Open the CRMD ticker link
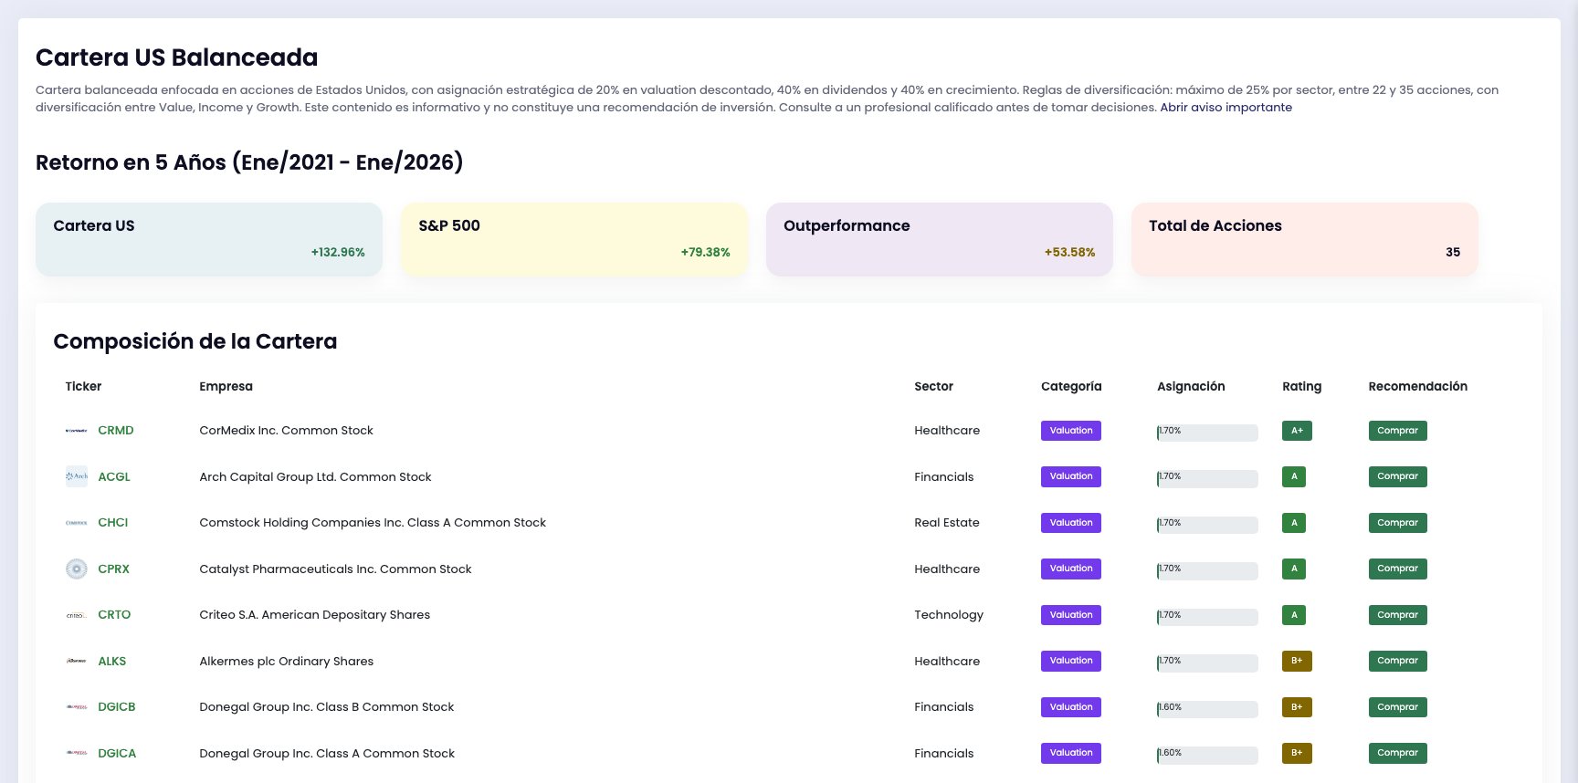The height and width of the screenshot is (783, 1578). [x=116, y=431]
